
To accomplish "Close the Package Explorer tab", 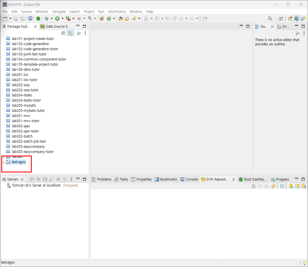I will click(x=35, y=27).
